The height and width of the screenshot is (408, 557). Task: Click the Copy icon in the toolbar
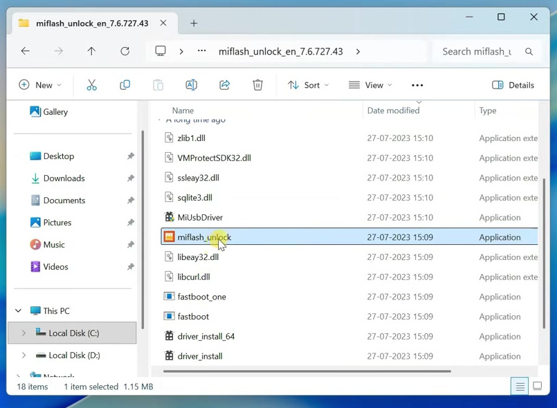click(x=125, y=85)
